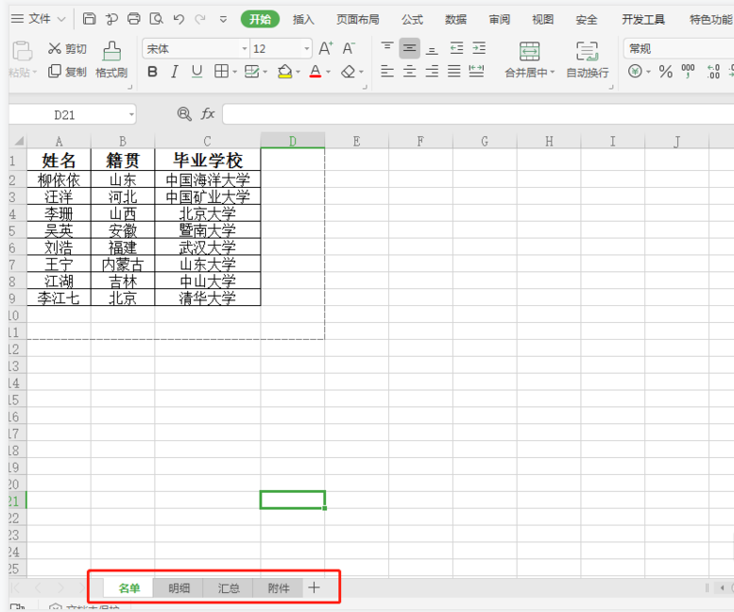The width and height of the screenshot is (734, 612).
Task: Click thousands separator (000) icon
Action: pos(688,71)
